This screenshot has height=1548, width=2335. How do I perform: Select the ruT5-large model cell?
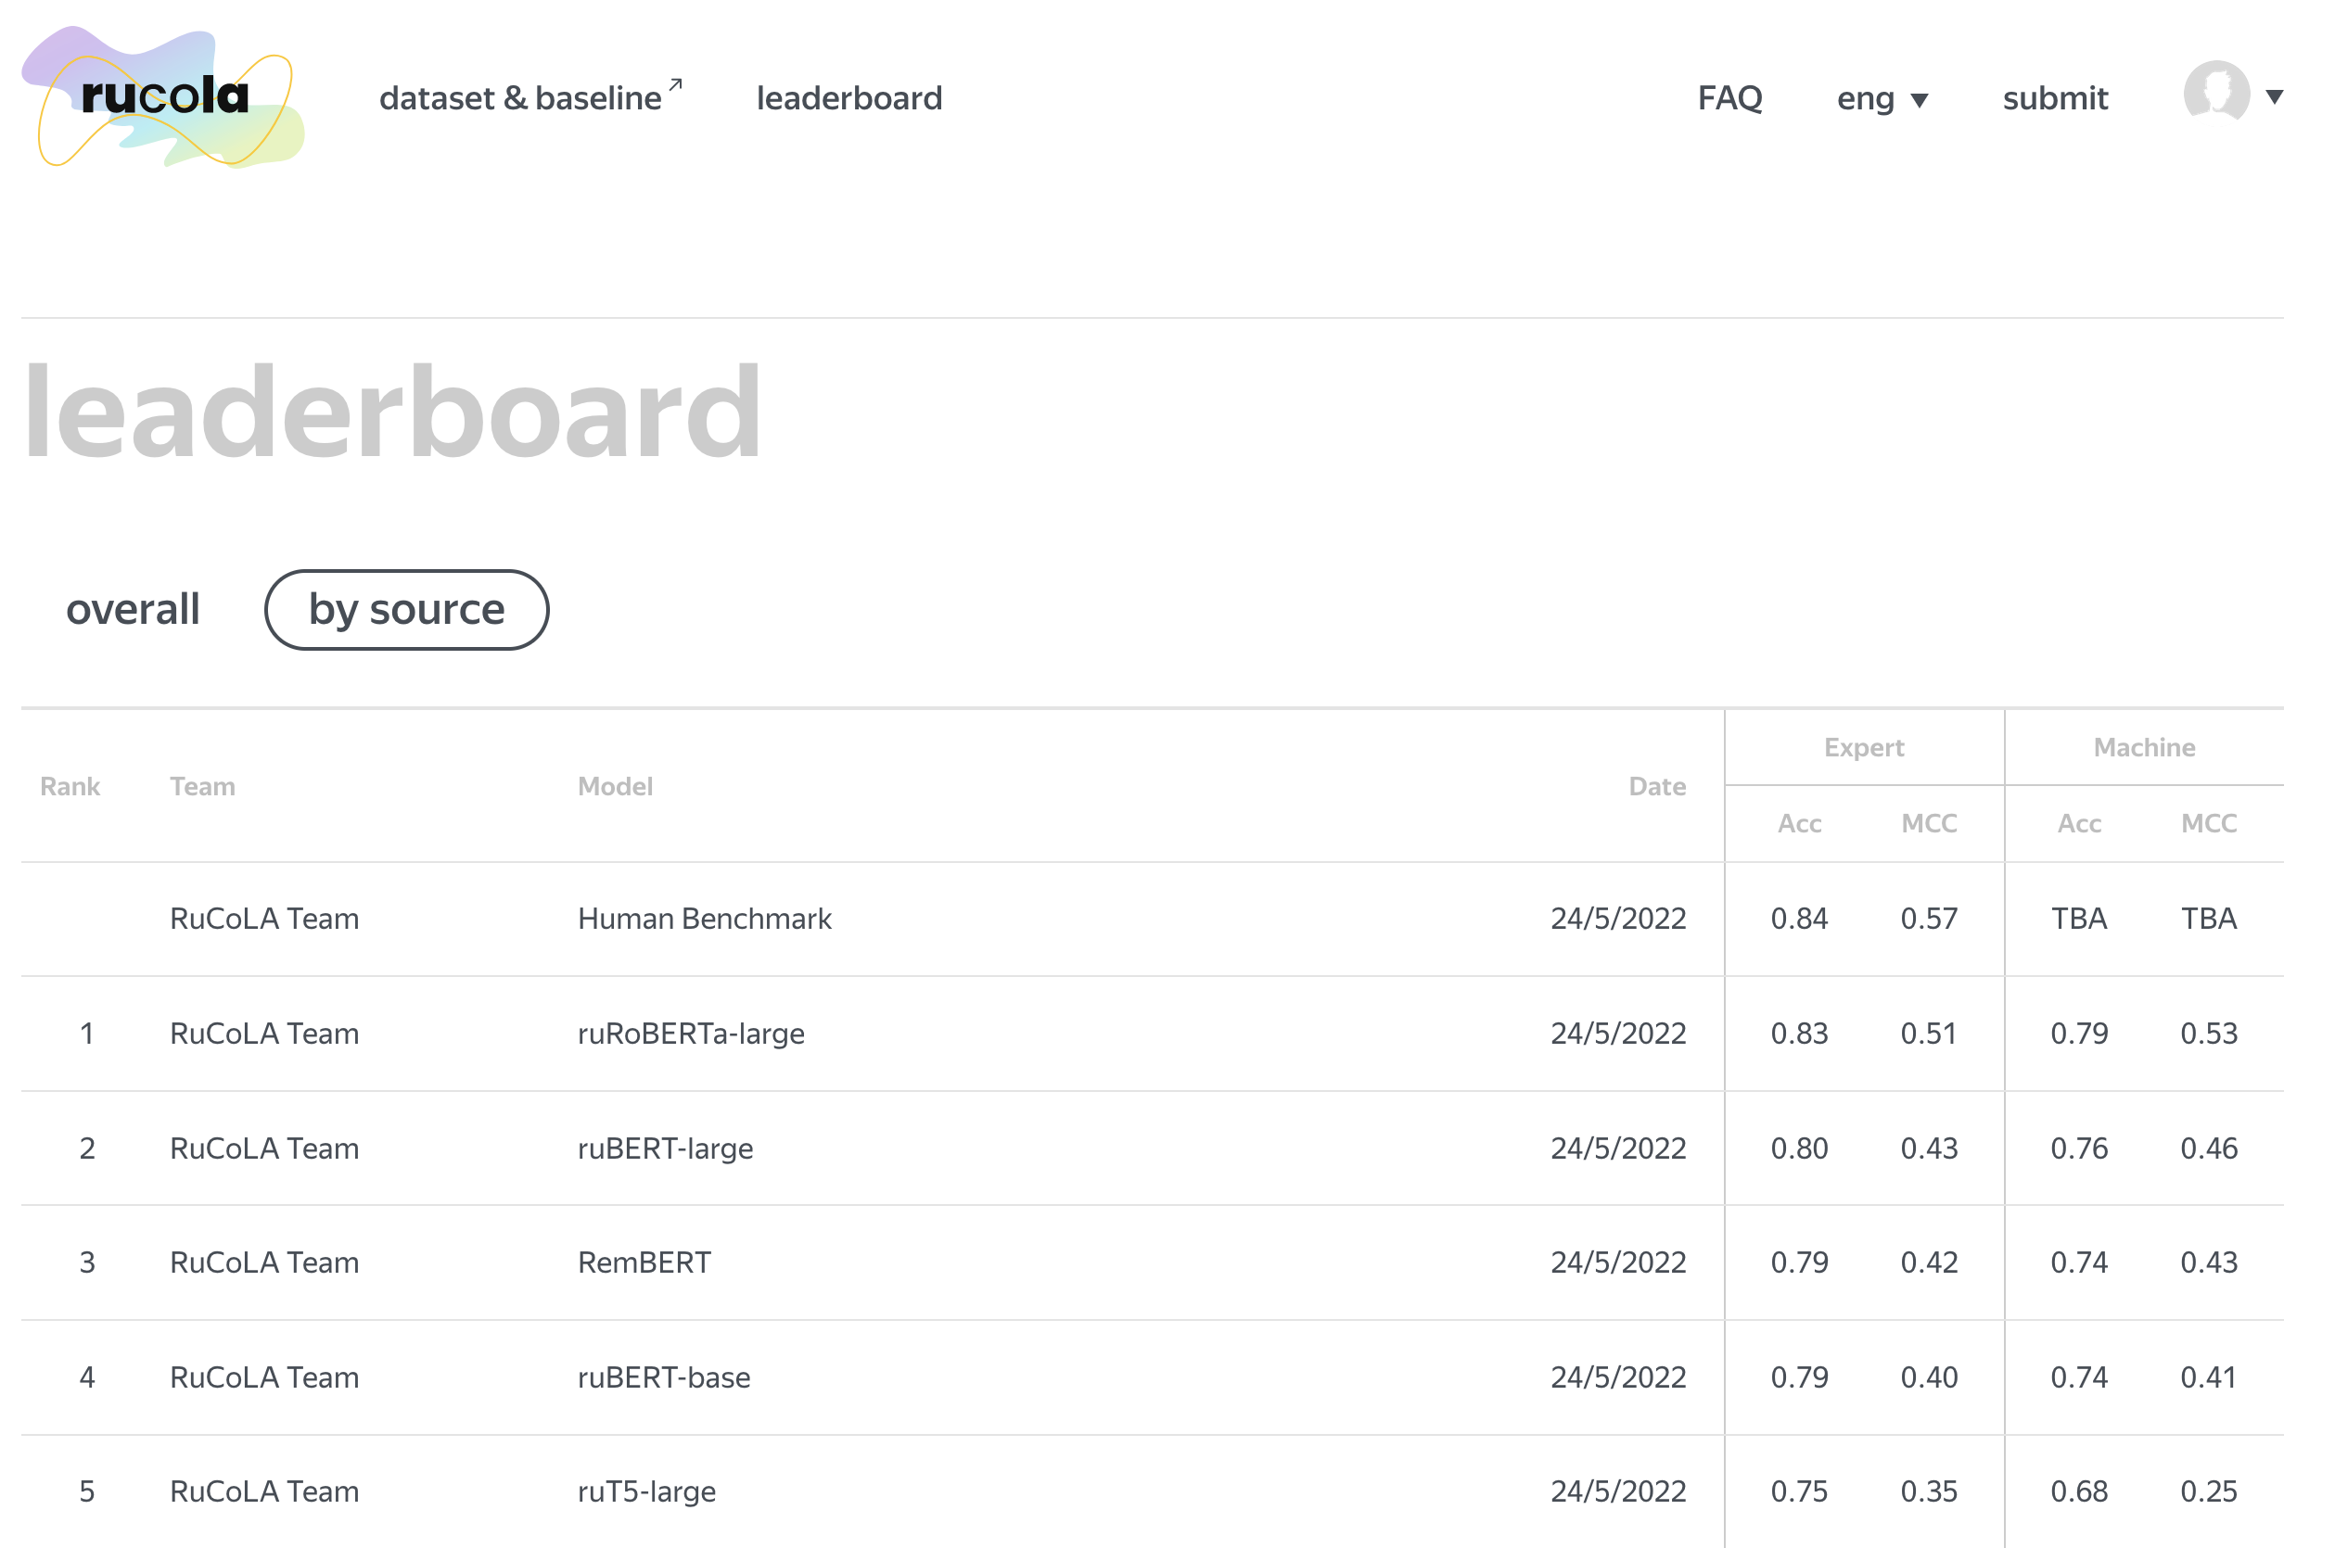click(x=647, y=1491)
